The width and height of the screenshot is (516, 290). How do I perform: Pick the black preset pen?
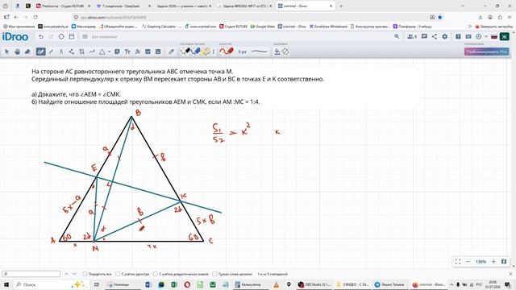186,52
